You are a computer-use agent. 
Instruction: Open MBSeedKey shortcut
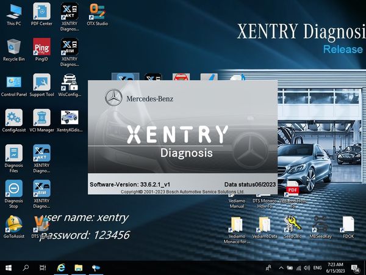click(320, 227)
